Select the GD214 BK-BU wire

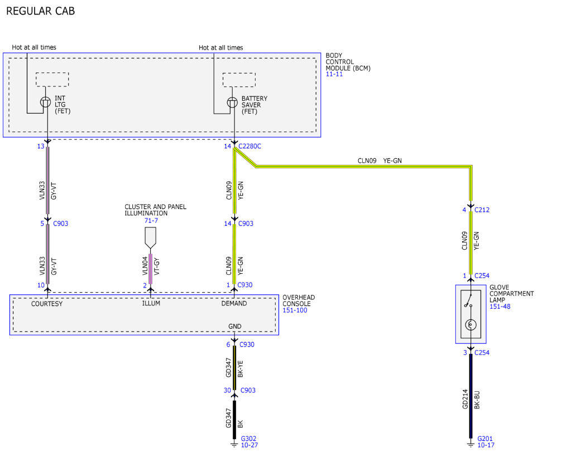470,396
